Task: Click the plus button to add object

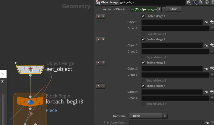Action: 159,9
